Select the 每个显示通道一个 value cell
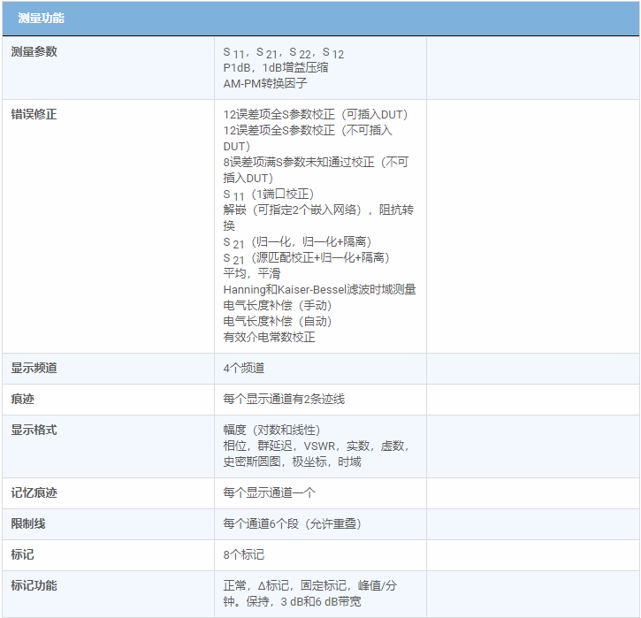The width and height of the screenshot is (641, 618). pos(269,492)
